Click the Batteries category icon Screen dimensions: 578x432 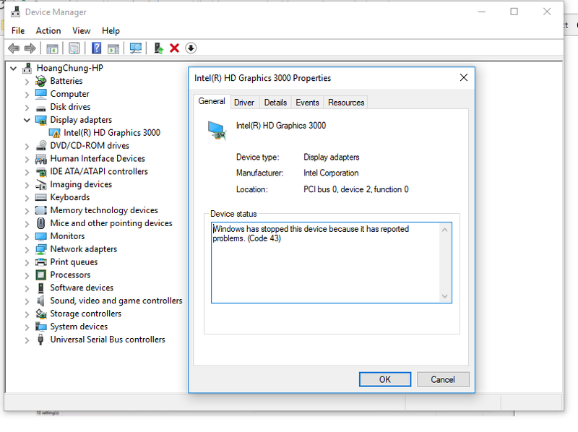(x=41, y=81)
